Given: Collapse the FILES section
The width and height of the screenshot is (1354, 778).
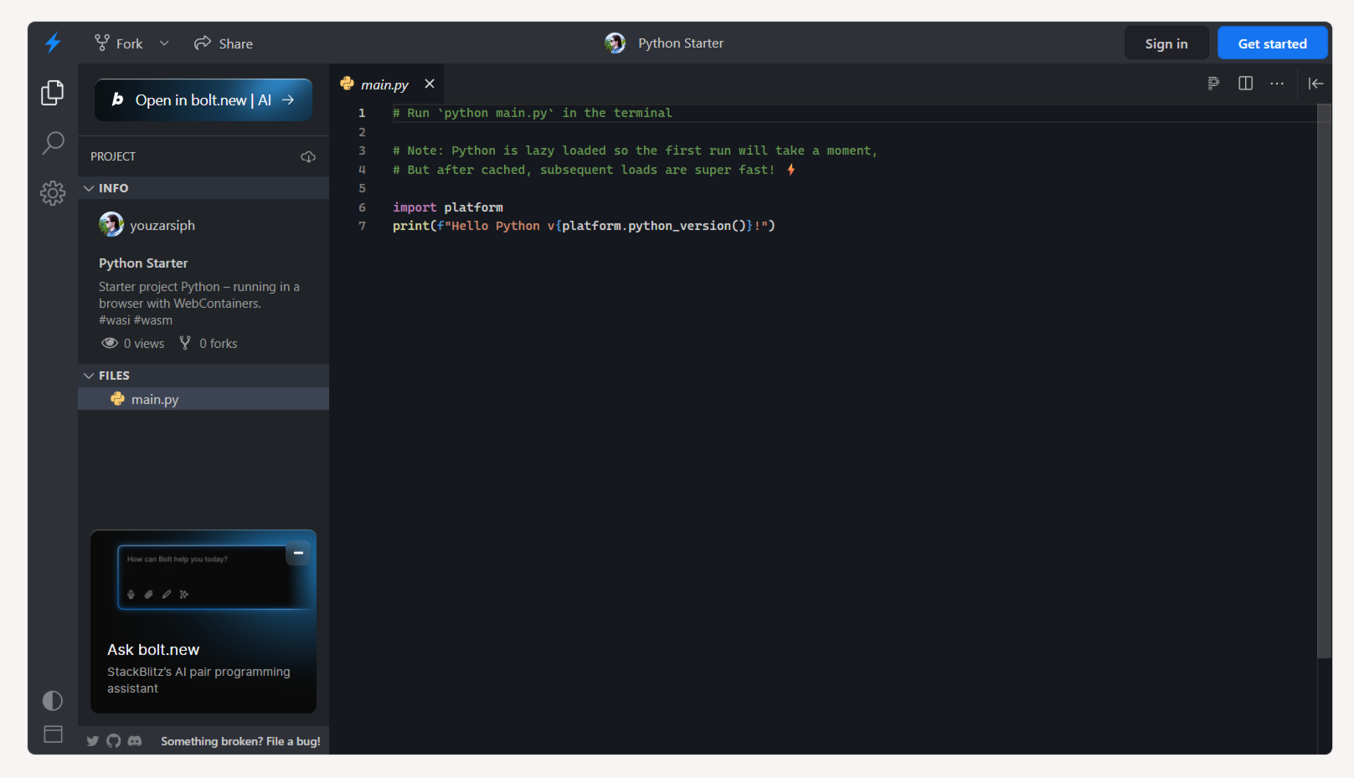Looking at the screenshot, I should click(203, 376).
